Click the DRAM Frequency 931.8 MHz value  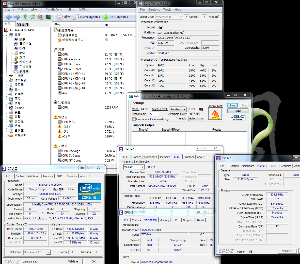(x=277, y=195)
